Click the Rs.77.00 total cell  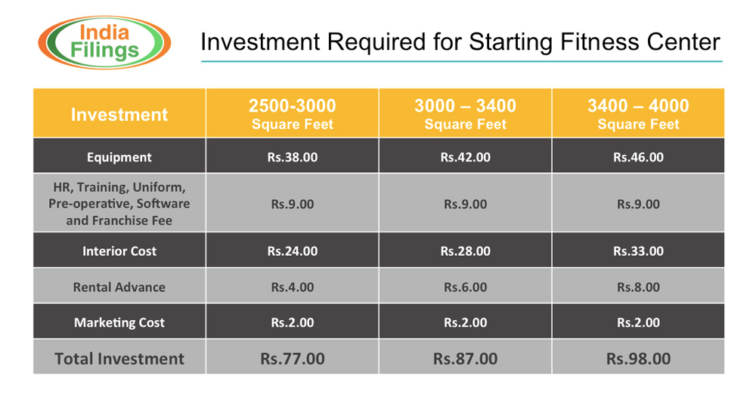pos(292,359)
